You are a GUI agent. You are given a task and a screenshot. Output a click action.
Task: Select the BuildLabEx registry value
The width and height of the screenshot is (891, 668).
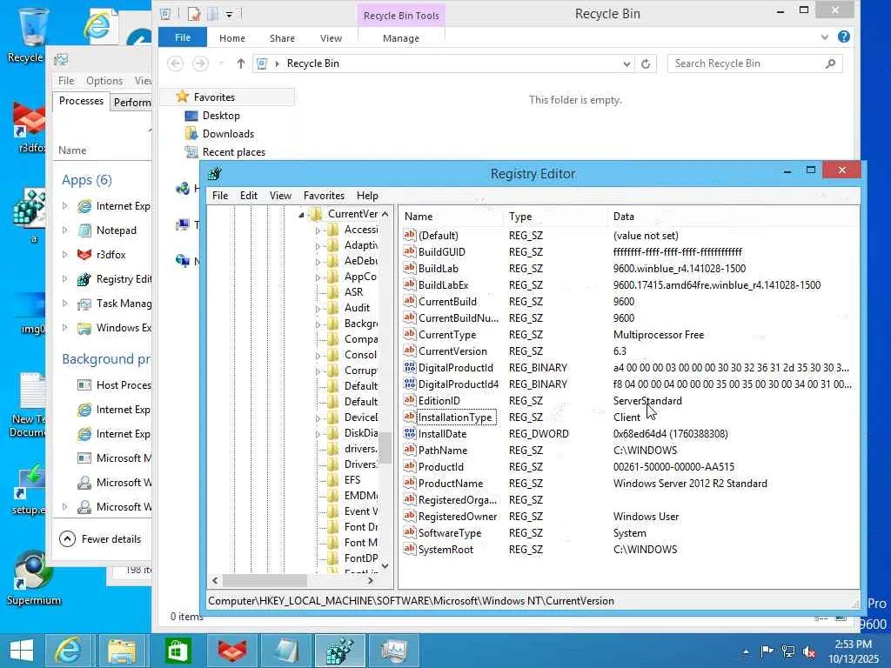(x=443, y=285)
